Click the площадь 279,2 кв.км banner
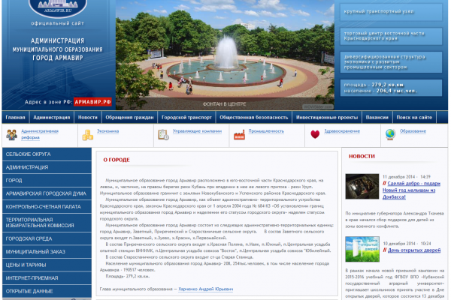 (391, 88)
